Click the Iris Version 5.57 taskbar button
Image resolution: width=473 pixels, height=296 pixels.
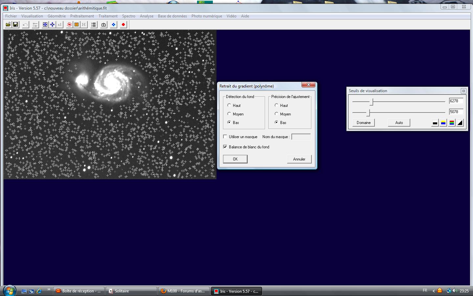pyautogui.click(x=236, y=291)
